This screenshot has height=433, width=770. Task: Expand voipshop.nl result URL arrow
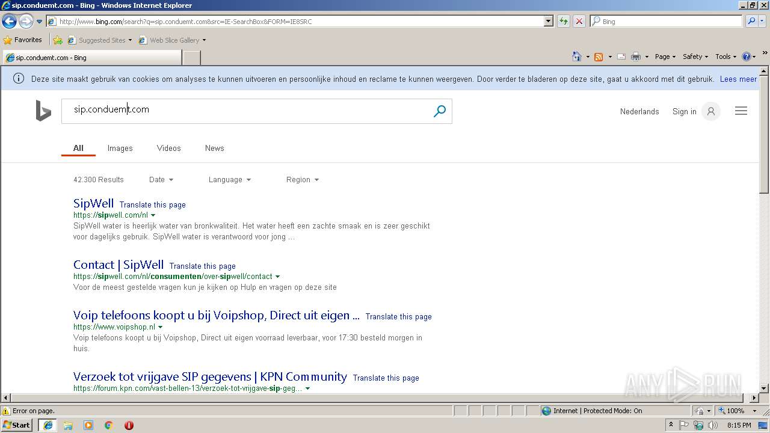coord(161,327)
